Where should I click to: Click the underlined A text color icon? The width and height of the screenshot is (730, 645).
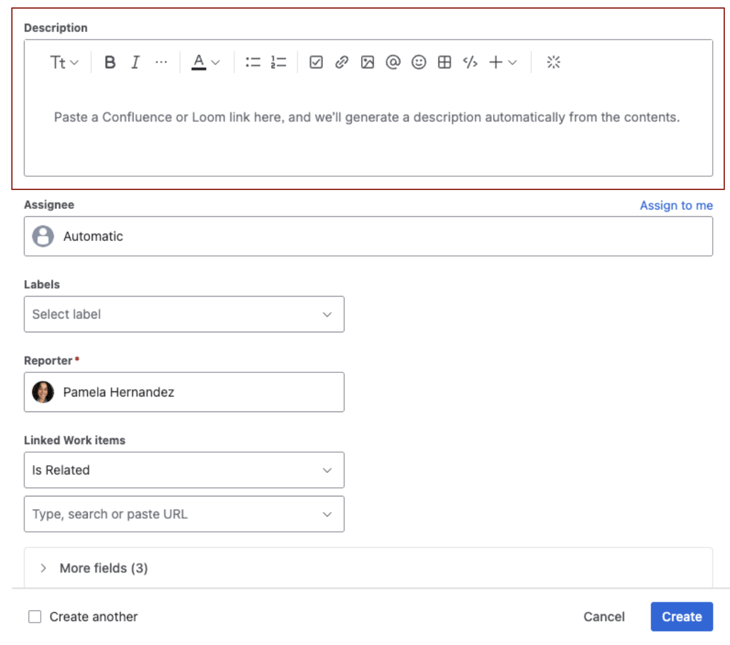point(199,62)
